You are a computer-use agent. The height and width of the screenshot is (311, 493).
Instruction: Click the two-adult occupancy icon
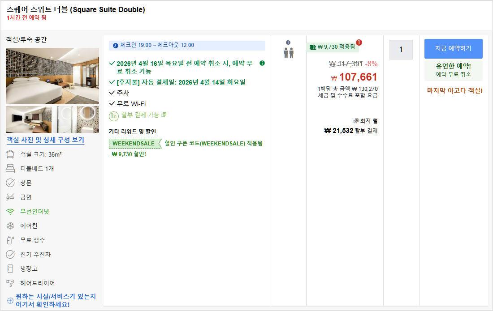[x=289, y=53]
